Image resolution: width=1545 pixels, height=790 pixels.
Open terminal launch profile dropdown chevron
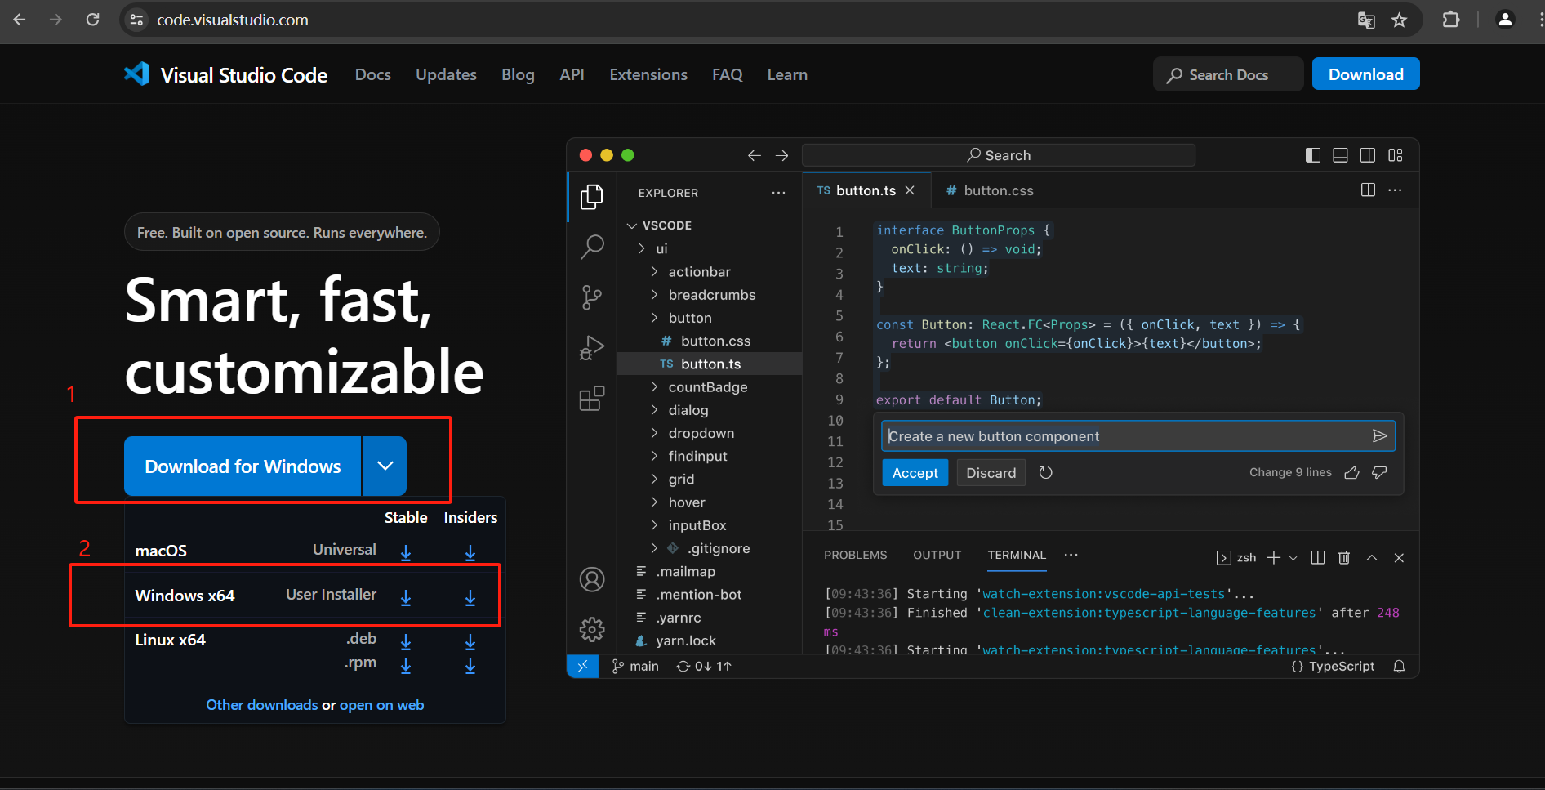tap(1293, 558)
